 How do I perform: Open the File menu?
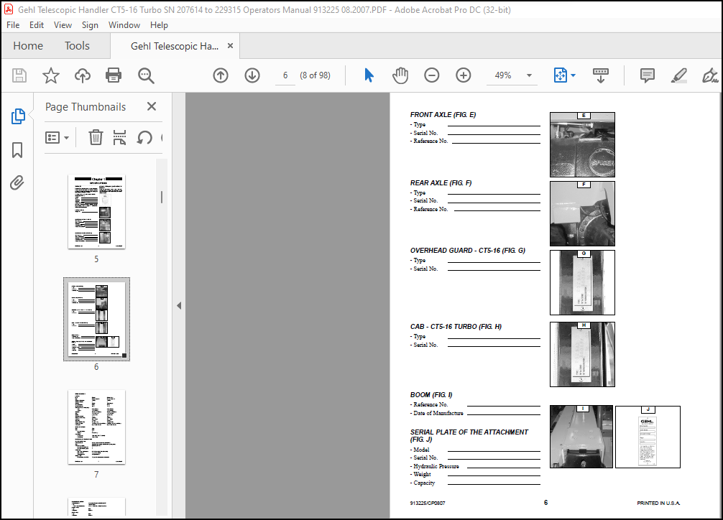pyautogui.click(x=13, y=25)
